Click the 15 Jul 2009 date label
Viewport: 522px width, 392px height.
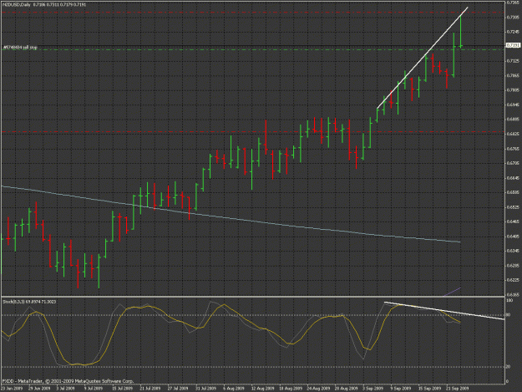(x=123, y=389)
